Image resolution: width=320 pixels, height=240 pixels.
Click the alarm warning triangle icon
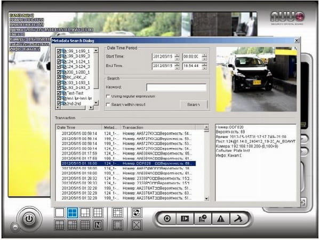coord(219,218)
